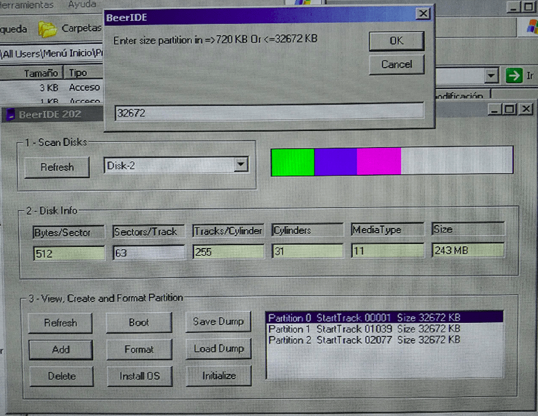The width and height of the screenshot is (538, 416).
Task: Open the Ayuda menu
Action: [x=82, y=5]
